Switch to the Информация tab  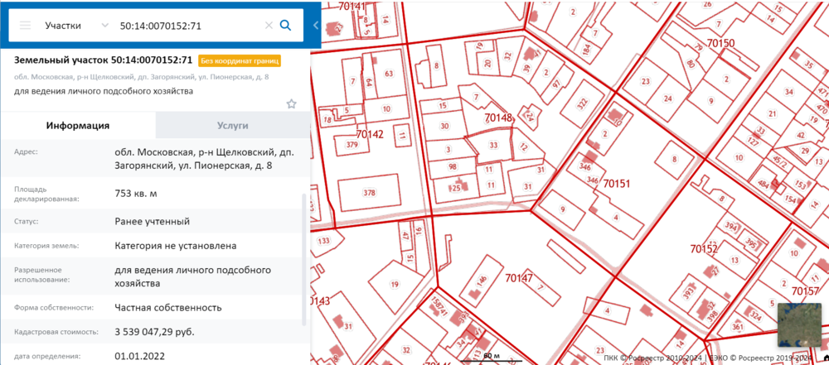(x=78, y=126)
